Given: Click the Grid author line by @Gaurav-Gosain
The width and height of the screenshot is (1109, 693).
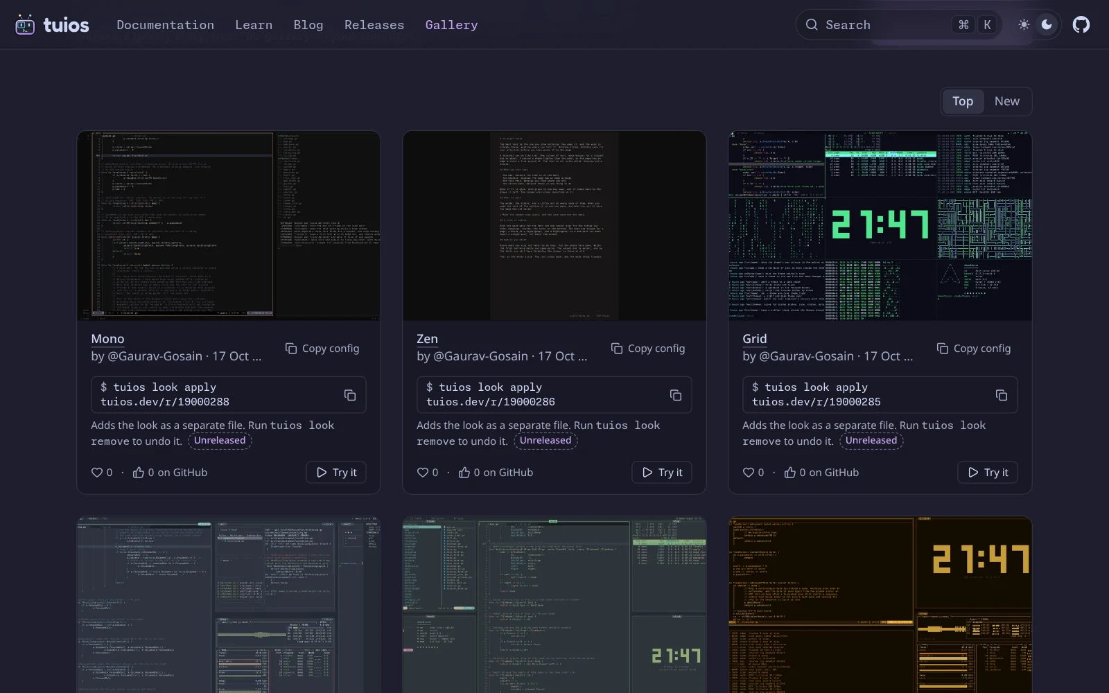Looking at the screenshot, I should click(x=828, y=356).
